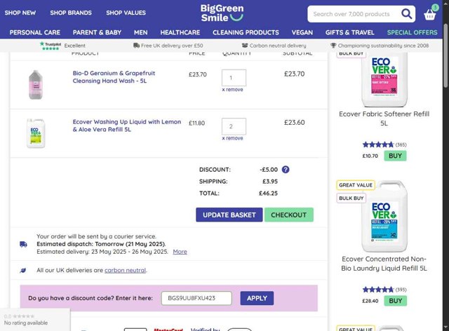The height and width of the screenshot is (331, 449).
Task: Click the carbon neutral delivery icon
Action: (245, 46)
